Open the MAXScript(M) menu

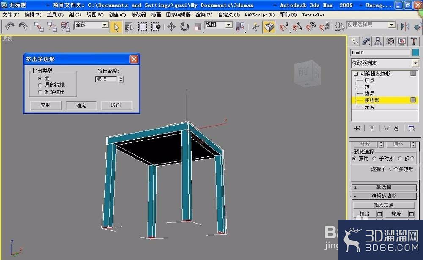(260, 15)
